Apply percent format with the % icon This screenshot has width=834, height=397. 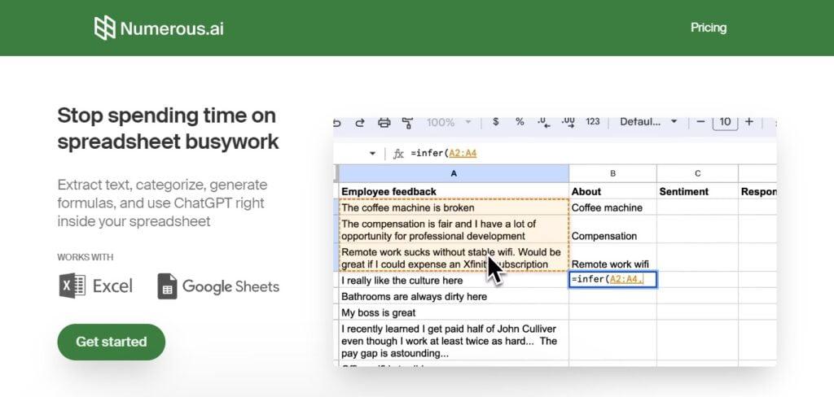520,122
